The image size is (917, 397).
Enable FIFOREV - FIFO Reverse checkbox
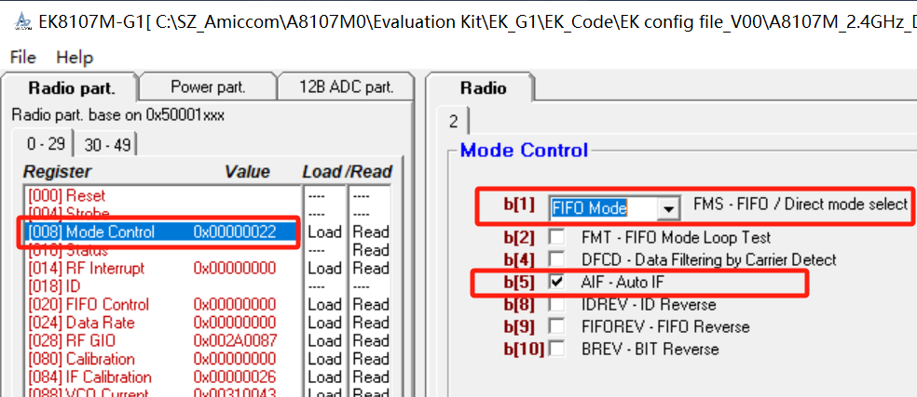tap(556, 327)
